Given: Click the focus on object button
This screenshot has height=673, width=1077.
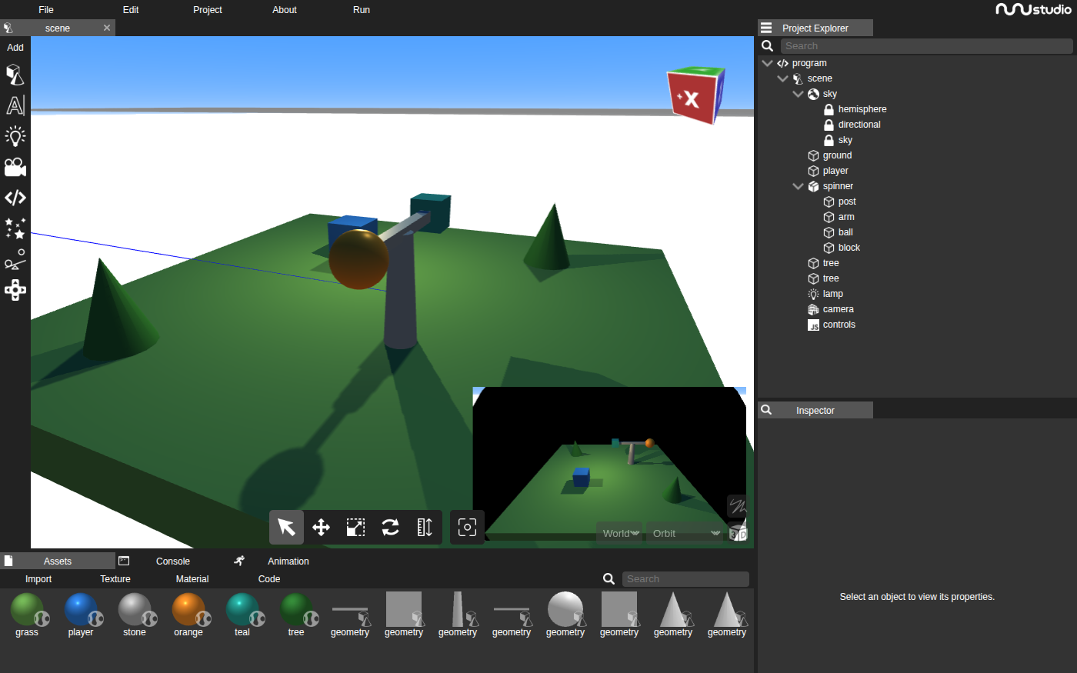Looking at the screenshot, I should (x=467, y=527).
